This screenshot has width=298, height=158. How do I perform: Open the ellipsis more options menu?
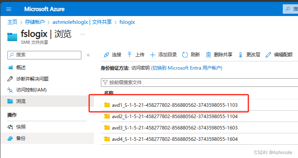click(83, 34)
